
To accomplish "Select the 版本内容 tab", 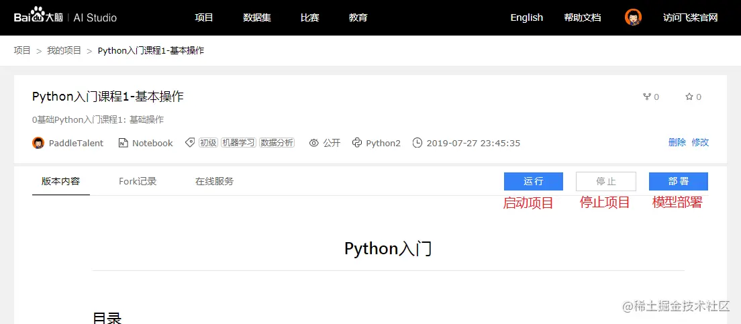I will click(x=61, y=181).
